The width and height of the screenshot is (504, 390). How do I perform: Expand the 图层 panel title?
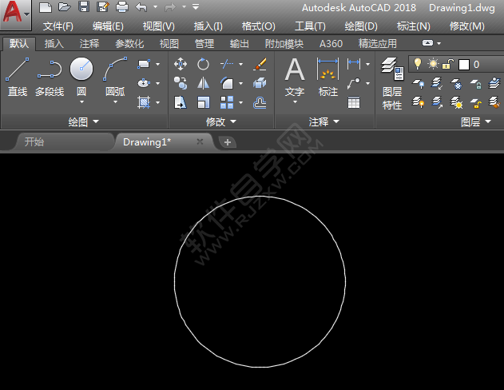tap(476, 121)
